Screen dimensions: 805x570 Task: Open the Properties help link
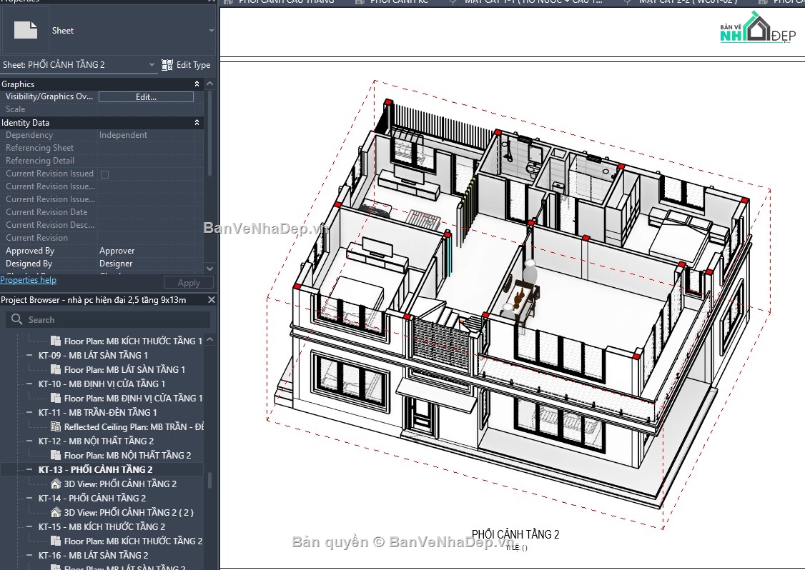[x=28, y=279]
